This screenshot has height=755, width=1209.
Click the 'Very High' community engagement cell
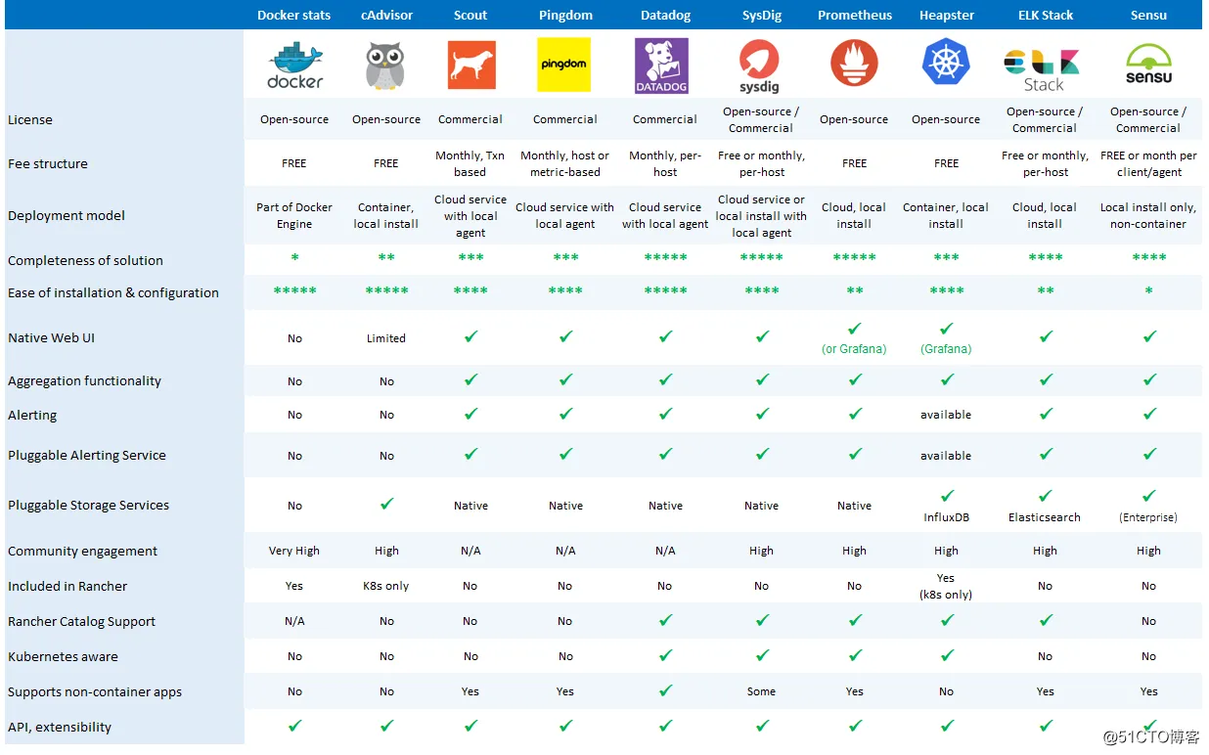[294, 551]
